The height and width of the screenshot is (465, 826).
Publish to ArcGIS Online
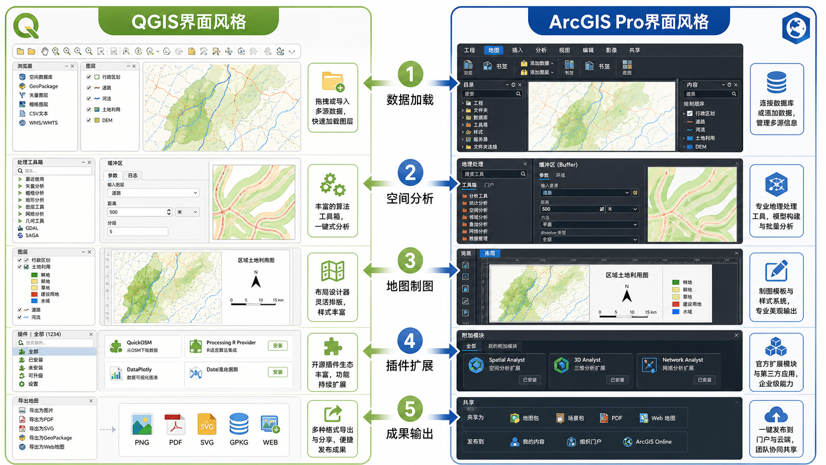tap(647, 442)
